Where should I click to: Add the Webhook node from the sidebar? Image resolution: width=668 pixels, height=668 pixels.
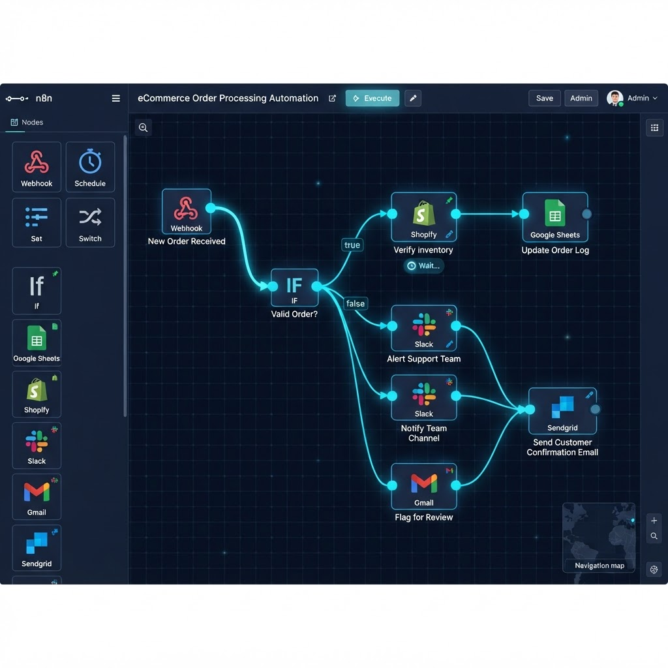pyautogui.click(x=37, y=167)
